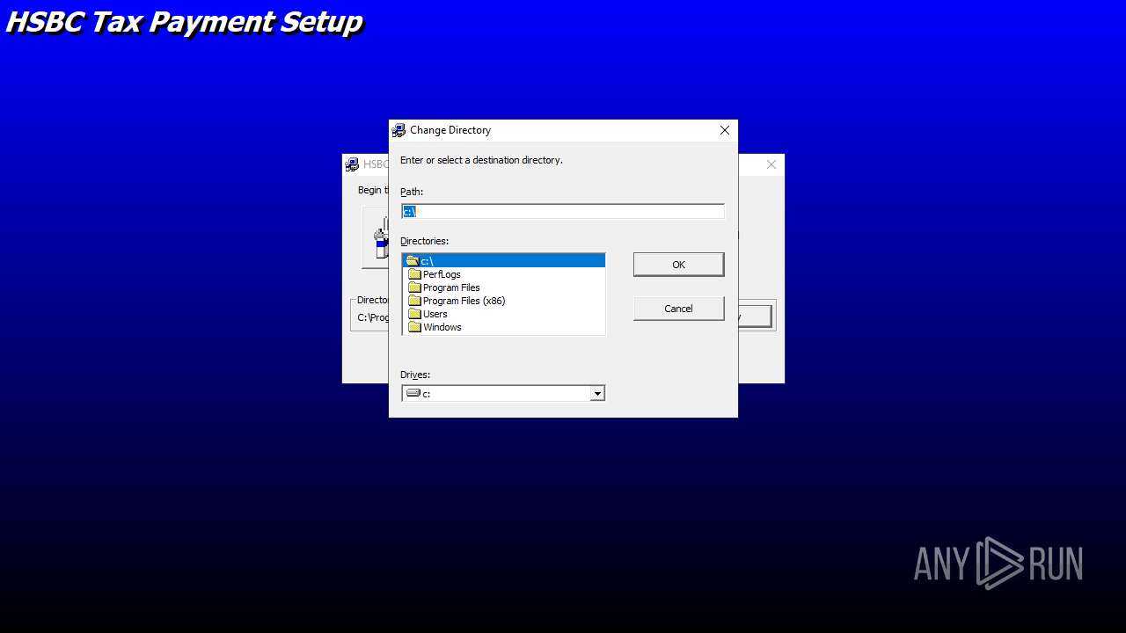Open the Drives dropdown arrow
1126x633 pixels.
(597, 394)
